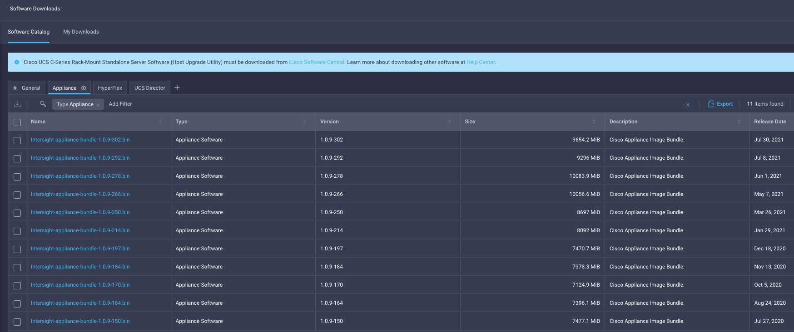
Task: Click the 10083.9 MiB size cell
Action: [x=585, y=176]
